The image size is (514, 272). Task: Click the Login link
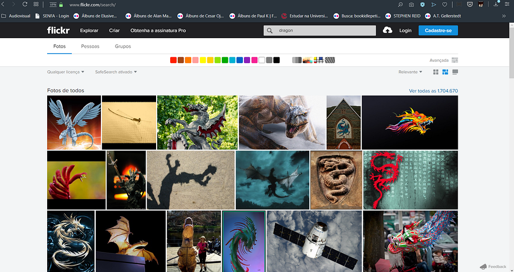tap(405, 31)
